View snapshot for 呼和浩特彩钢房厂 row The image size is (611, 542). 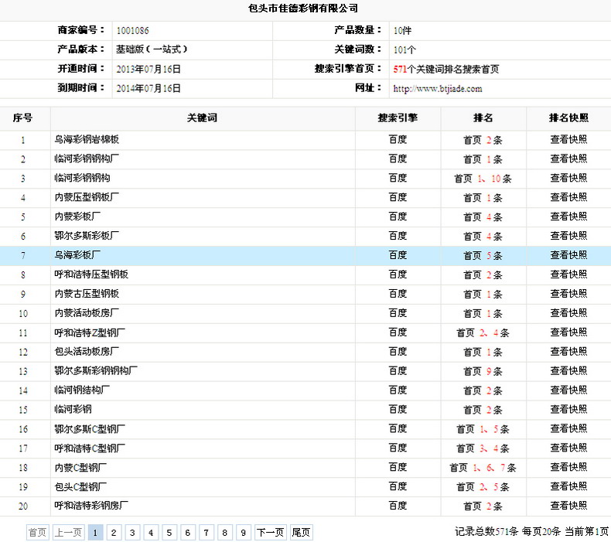pos(568,506)
